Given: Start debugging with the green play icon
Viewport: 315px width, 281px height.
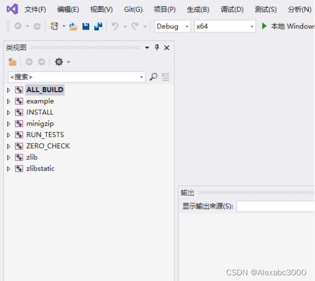Looking at the screenshot, I should (x=264, y=26).
